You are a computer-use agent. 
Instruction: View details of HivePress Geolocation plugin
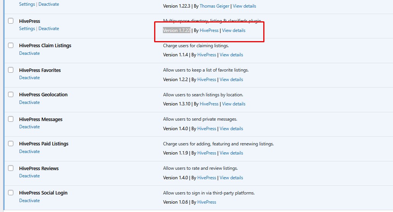234,104
